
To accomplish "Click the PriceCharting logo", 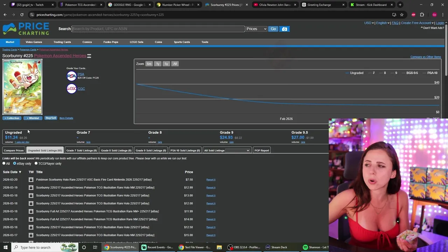I will click(26, 29).
